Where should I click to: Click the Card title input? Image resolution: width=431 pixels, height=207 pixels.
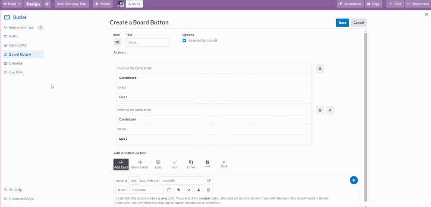[182, 181]
